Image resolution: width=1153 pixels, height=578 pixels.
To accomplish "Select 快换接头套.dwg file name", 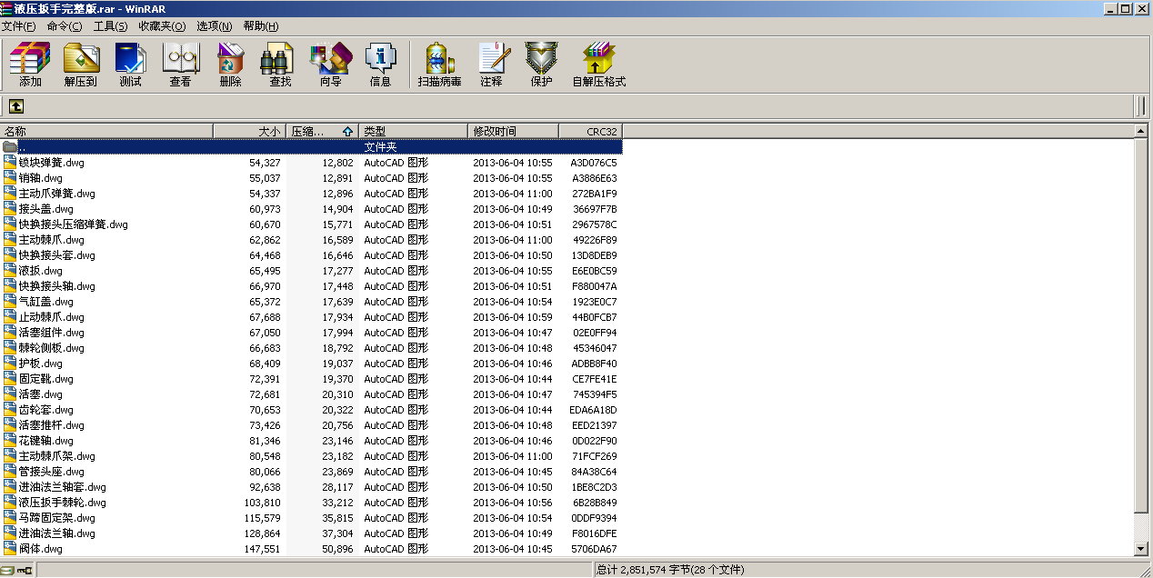I will click(56, 255).
